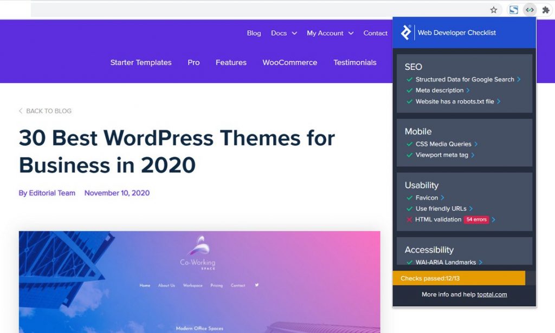Open the Testimonials navigation item
This screenshot has height=333, width=555.
pyautogui.click(x=355, y=62)
